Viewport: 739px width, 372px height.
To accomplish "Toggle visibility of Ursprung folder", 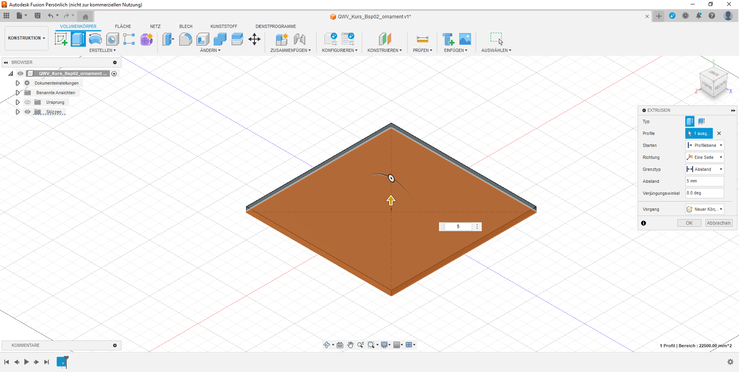I will pos(28,102).
